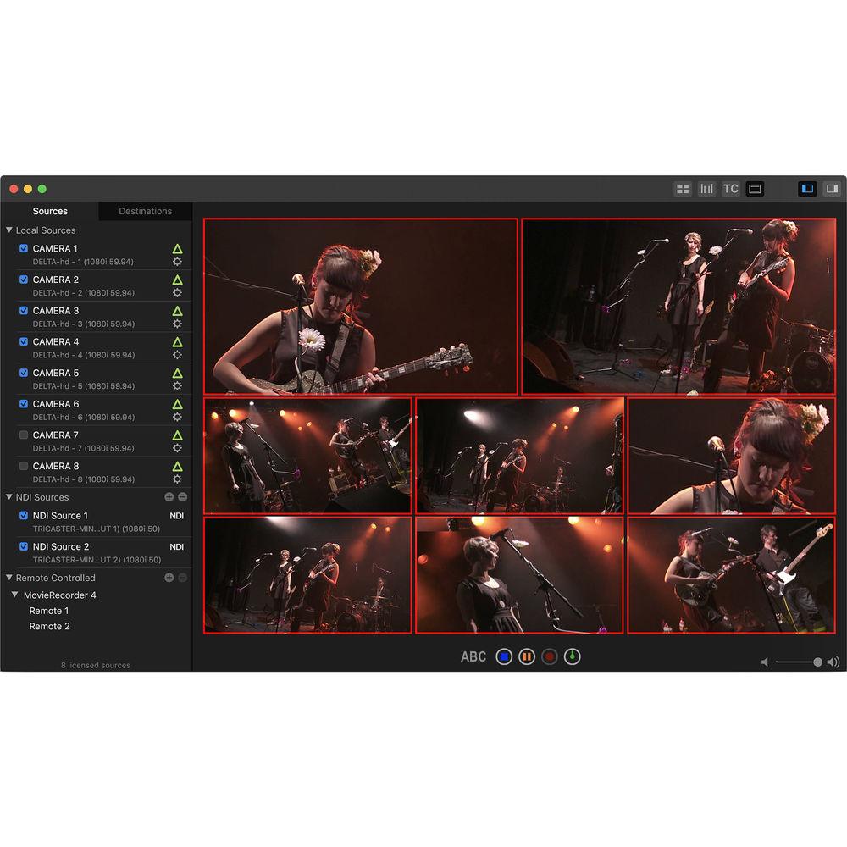Add an NDI source with the plus icon

(169, 497)
